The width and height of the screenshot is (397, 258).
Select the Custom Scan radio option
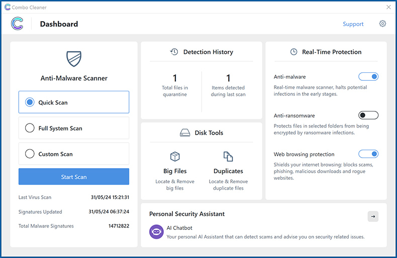[30, 154]
